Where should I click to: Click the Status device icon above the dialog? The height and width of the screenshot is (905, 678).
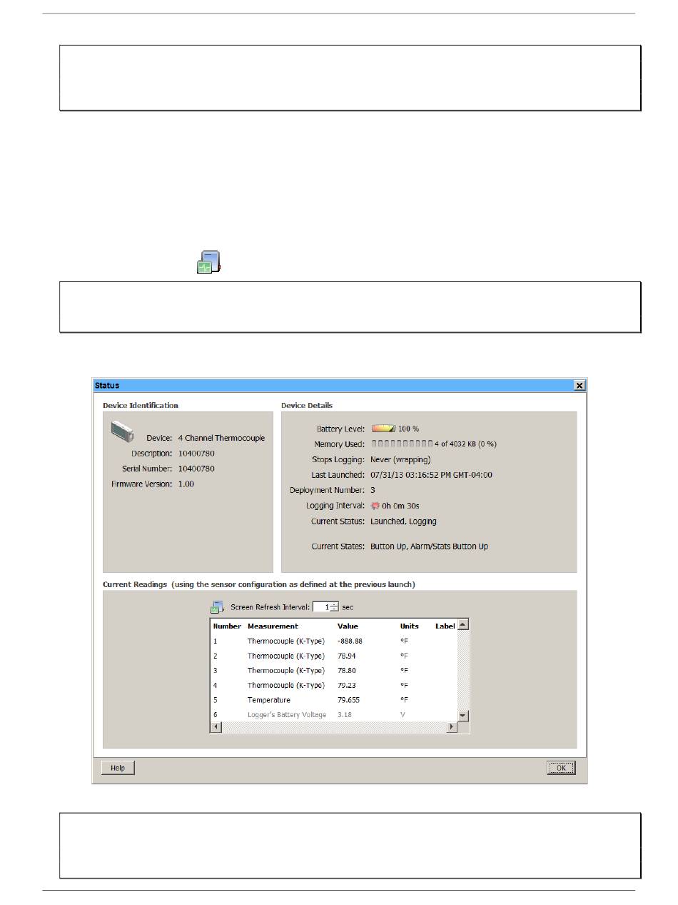(x=208, y=262)
